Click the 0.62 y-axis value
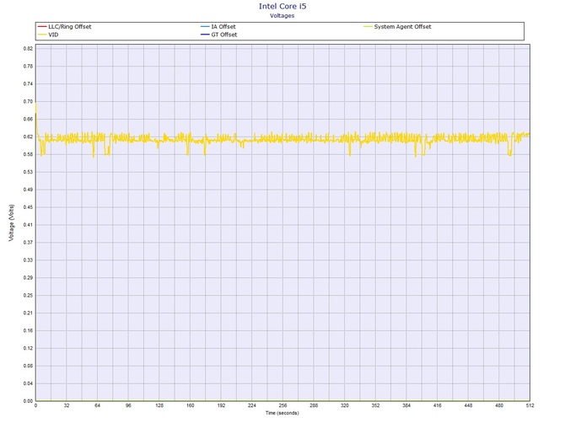Screen dimensions: 565x423 pos(28,137)
